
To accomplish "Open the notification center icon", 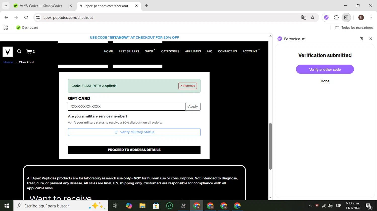I will pos(369,206).
